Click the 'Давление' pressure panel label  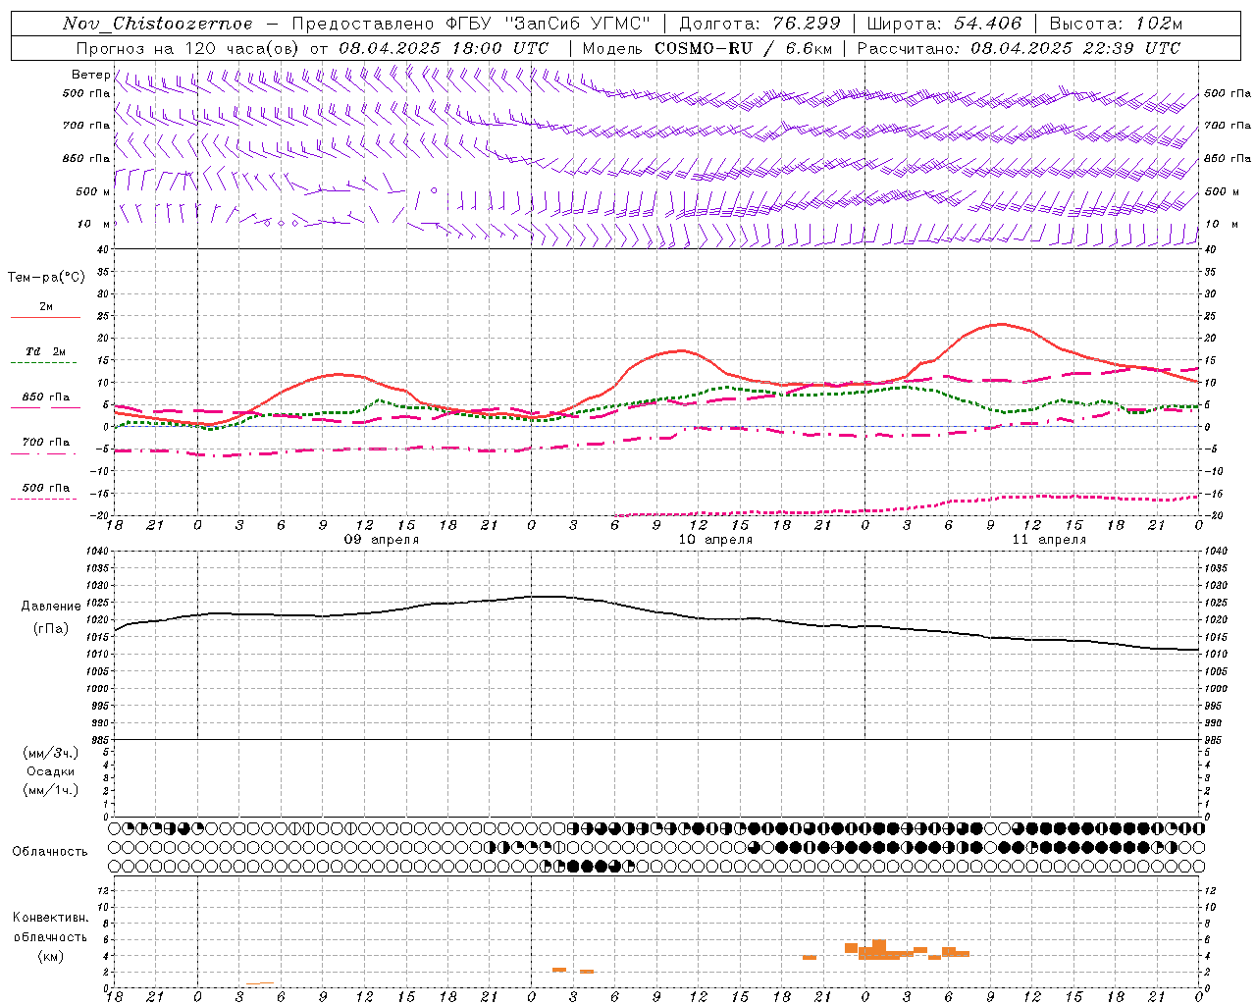point(51,607)
